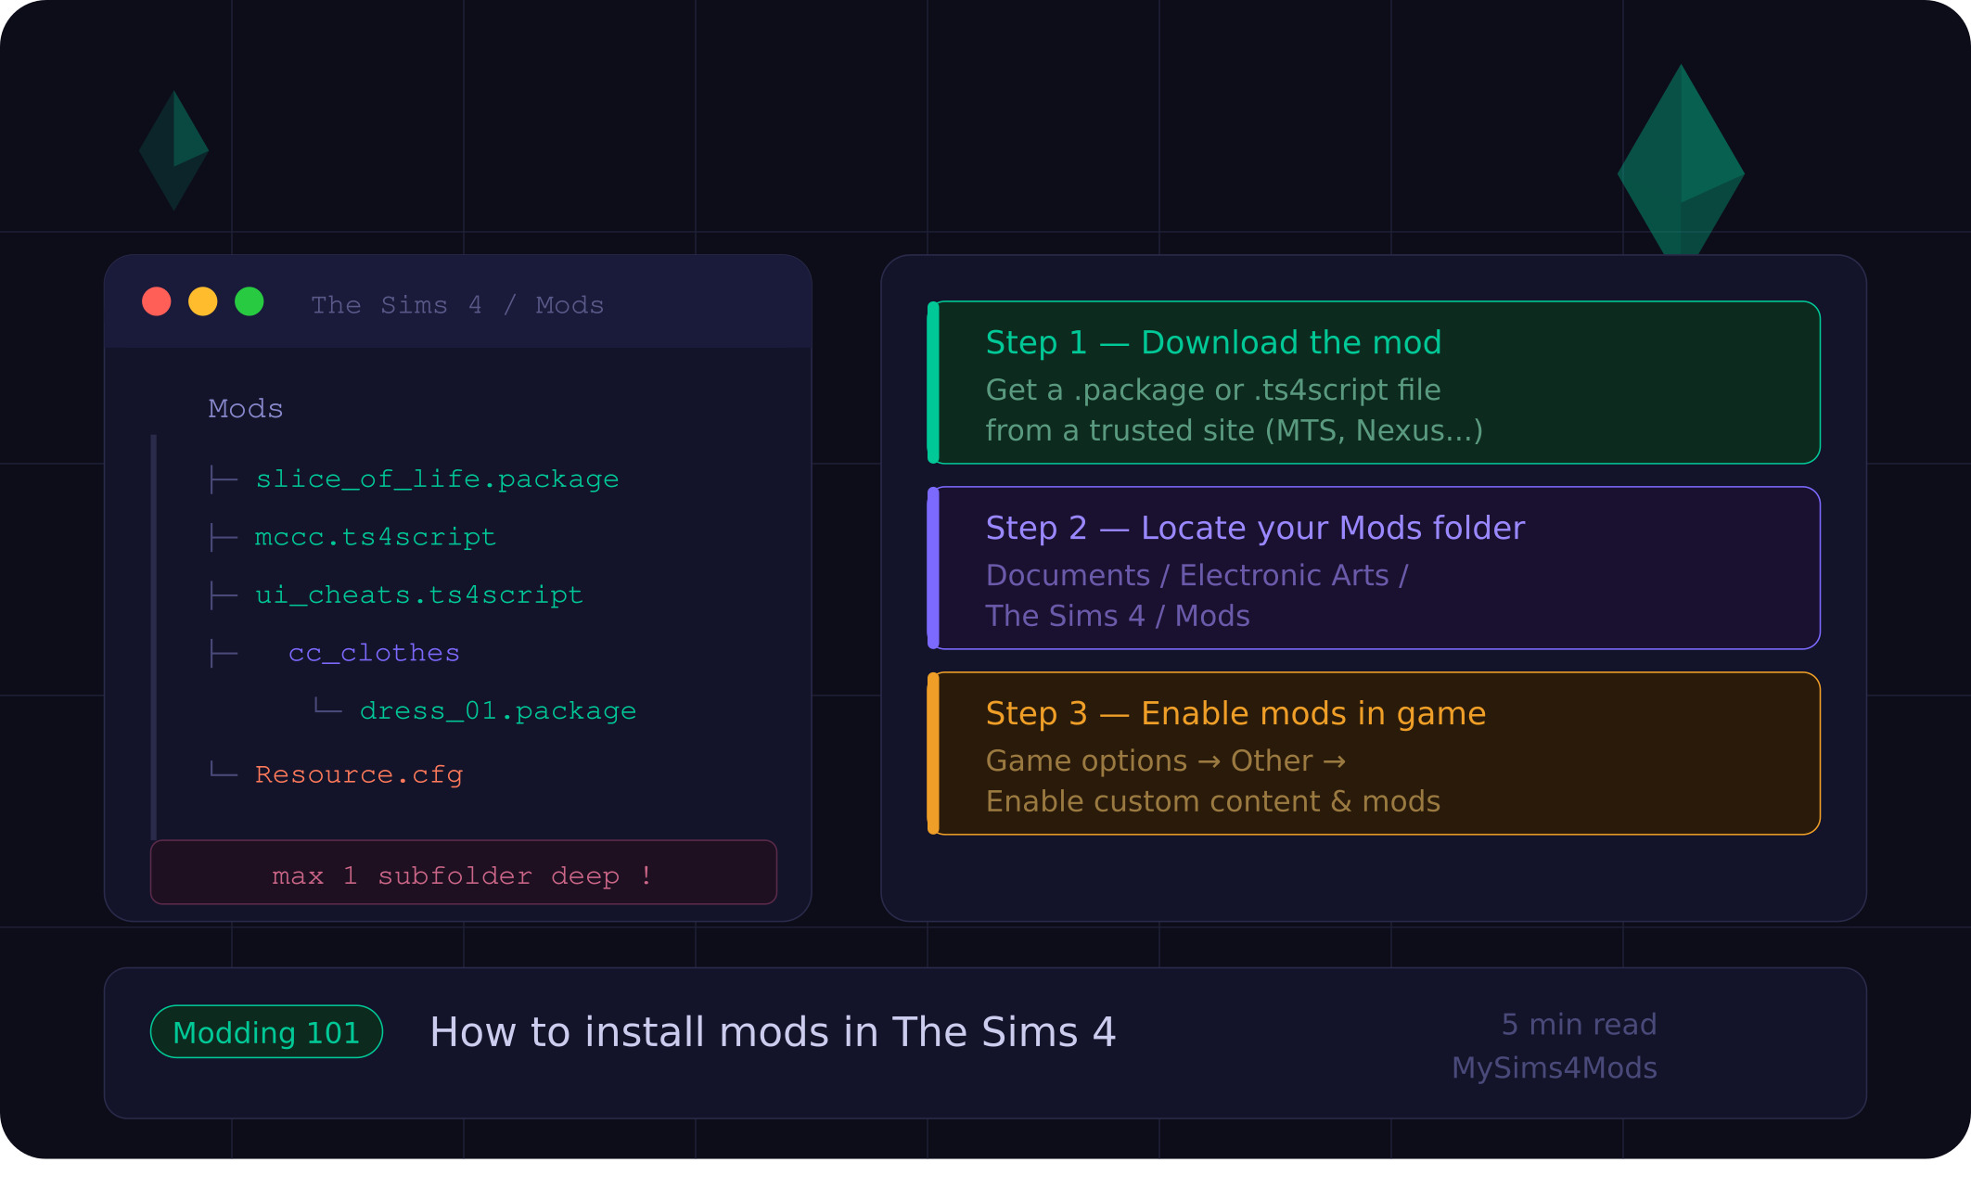
Task: Click 'Enable custom content & mods' text
Action: point(1213,802)
